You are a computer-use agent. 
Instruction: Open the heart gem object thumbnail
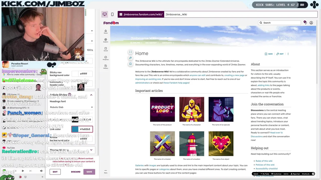(x=221, y=144)
